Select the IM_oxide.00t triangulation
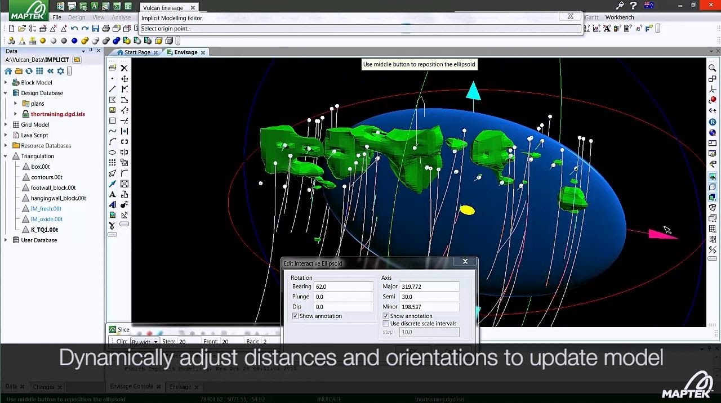Viewport: 721px width, 403px height. pyautogui.click(x=47, y=220)
